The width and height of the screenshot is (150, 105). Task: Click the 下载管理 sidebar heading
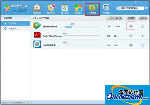(8, 18)
